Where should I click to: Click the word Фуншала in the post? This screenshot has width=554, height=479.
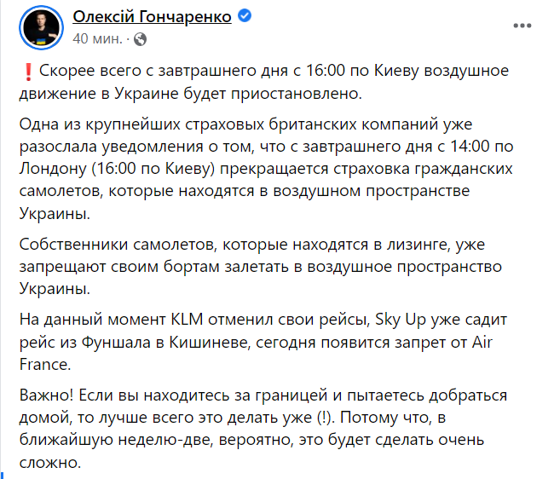click(116, 343)
